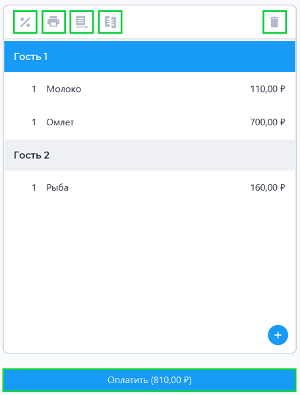The width and height of the screenshot is (300, 395).
Task: Click the quantity 1 next to Молоко
Action: pyautogui.click(x=34, y=89)
